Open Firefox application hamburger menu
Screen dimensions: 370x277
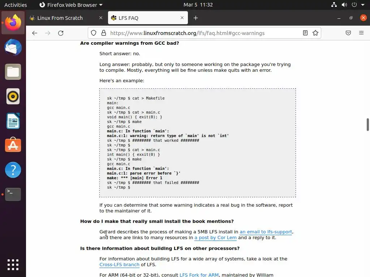[361, 33]
